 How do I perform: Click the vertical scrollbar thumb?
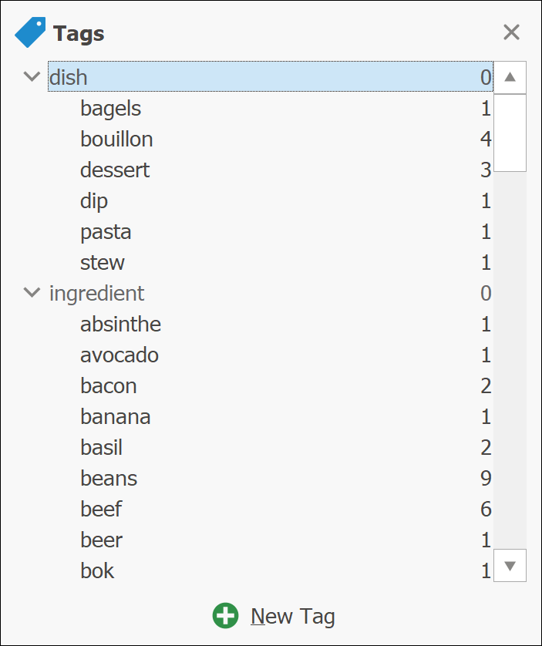pyautogui.click(x=510, y=133)
